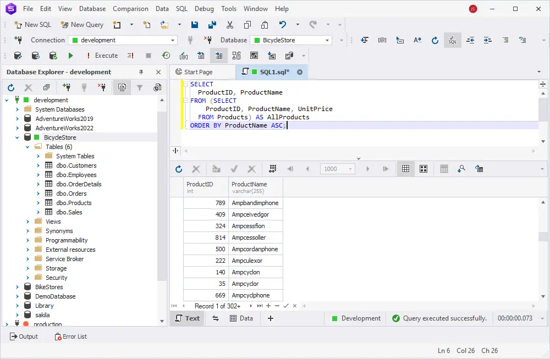Click the Cut scissors icon
This screenshot has height=359, width=550.
pos(230,25)
